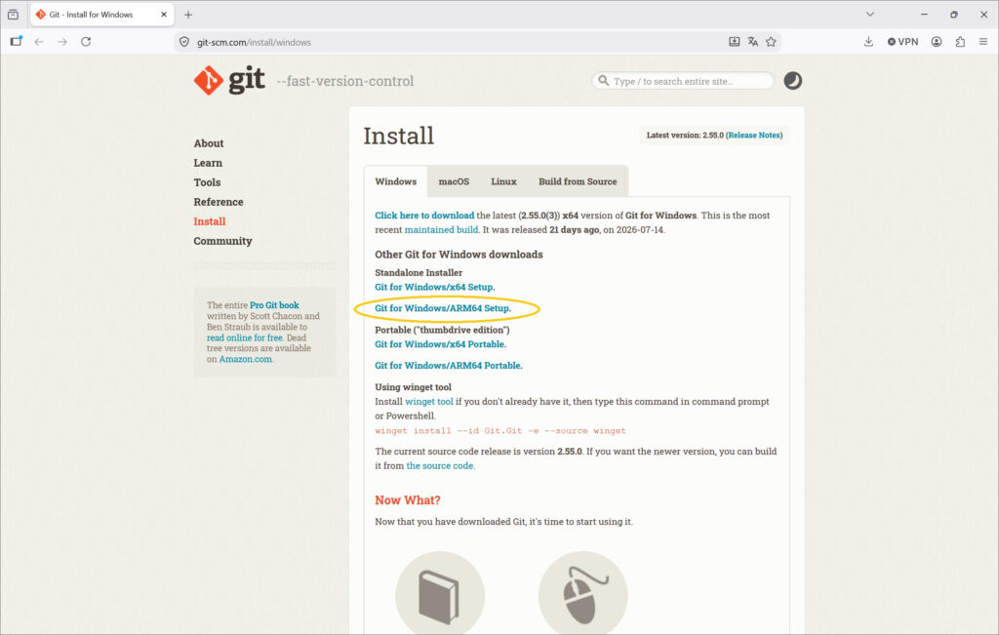Click the mouse icon below Now What

click(x=583, y=594)
